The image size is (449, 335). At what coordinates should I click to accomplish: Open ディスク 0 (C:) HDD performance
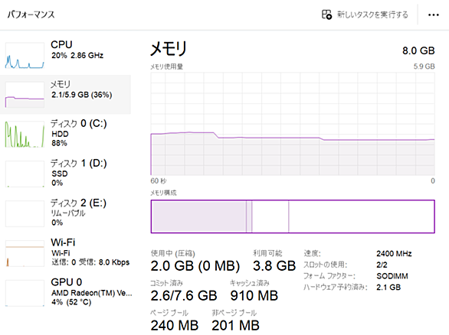click(x=66, y=134)
